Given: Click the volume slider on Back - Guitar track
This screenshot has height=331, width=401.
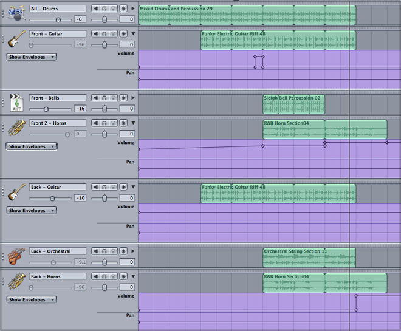Looking at the screenshot, I should [x=52, y=198].
